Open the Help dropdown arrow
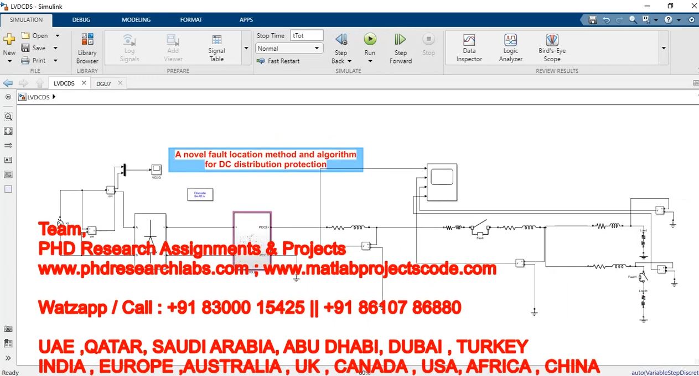 pos(679,20)
